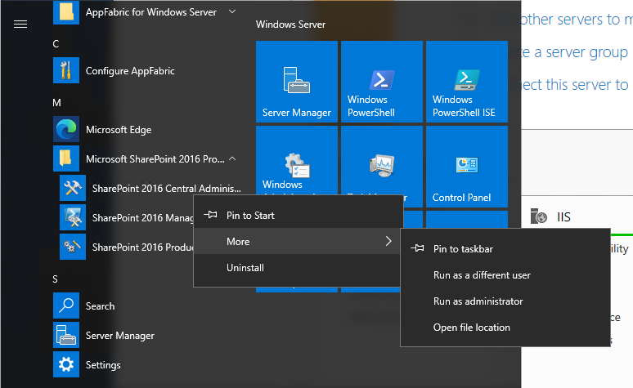Open the Windows Administrative Tools tile
The image size is (633, 388).
point(297,161)
